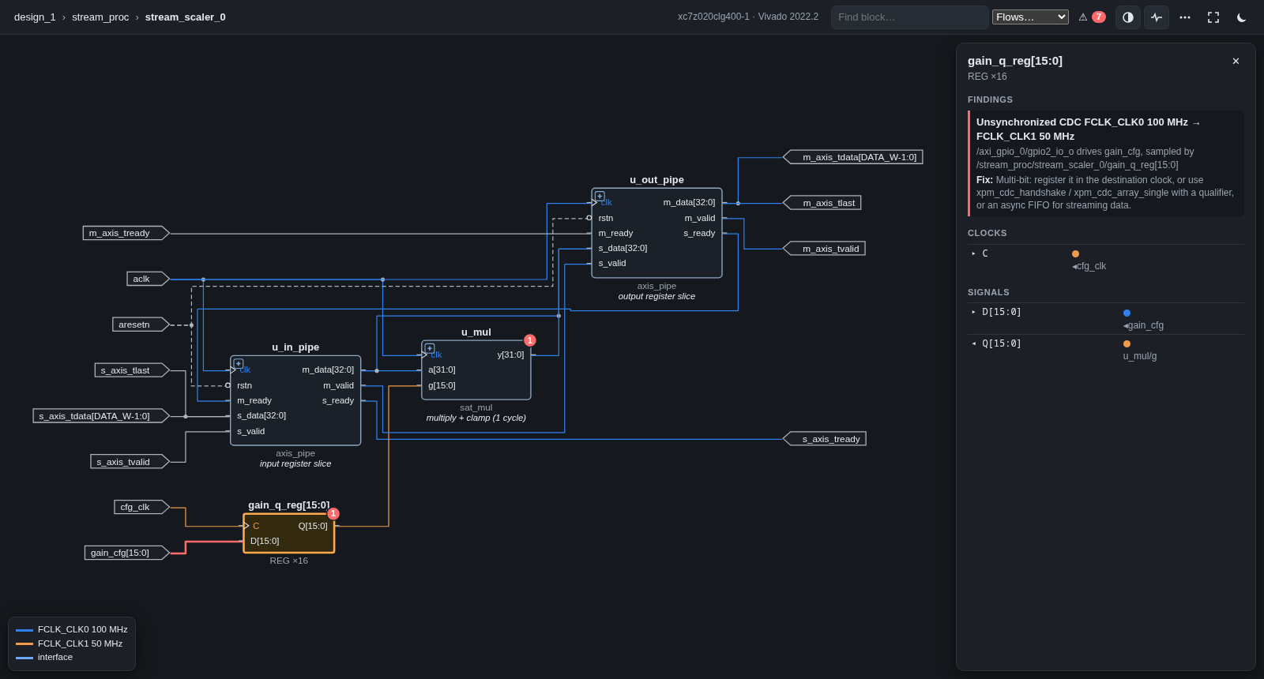The width and height of the screenshot is (1264, 679).
Task: Click the g[15:0] pin on u_mul
Action: coord(442,385)
